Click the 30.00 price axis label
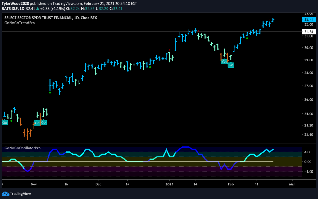The height and width of the screenshot is (199, 318). click(308, 48)
